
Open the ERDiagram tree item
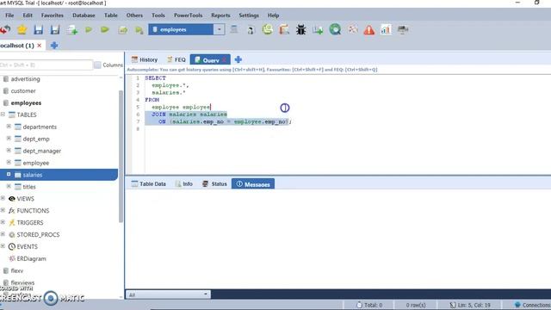click(31, 258)
